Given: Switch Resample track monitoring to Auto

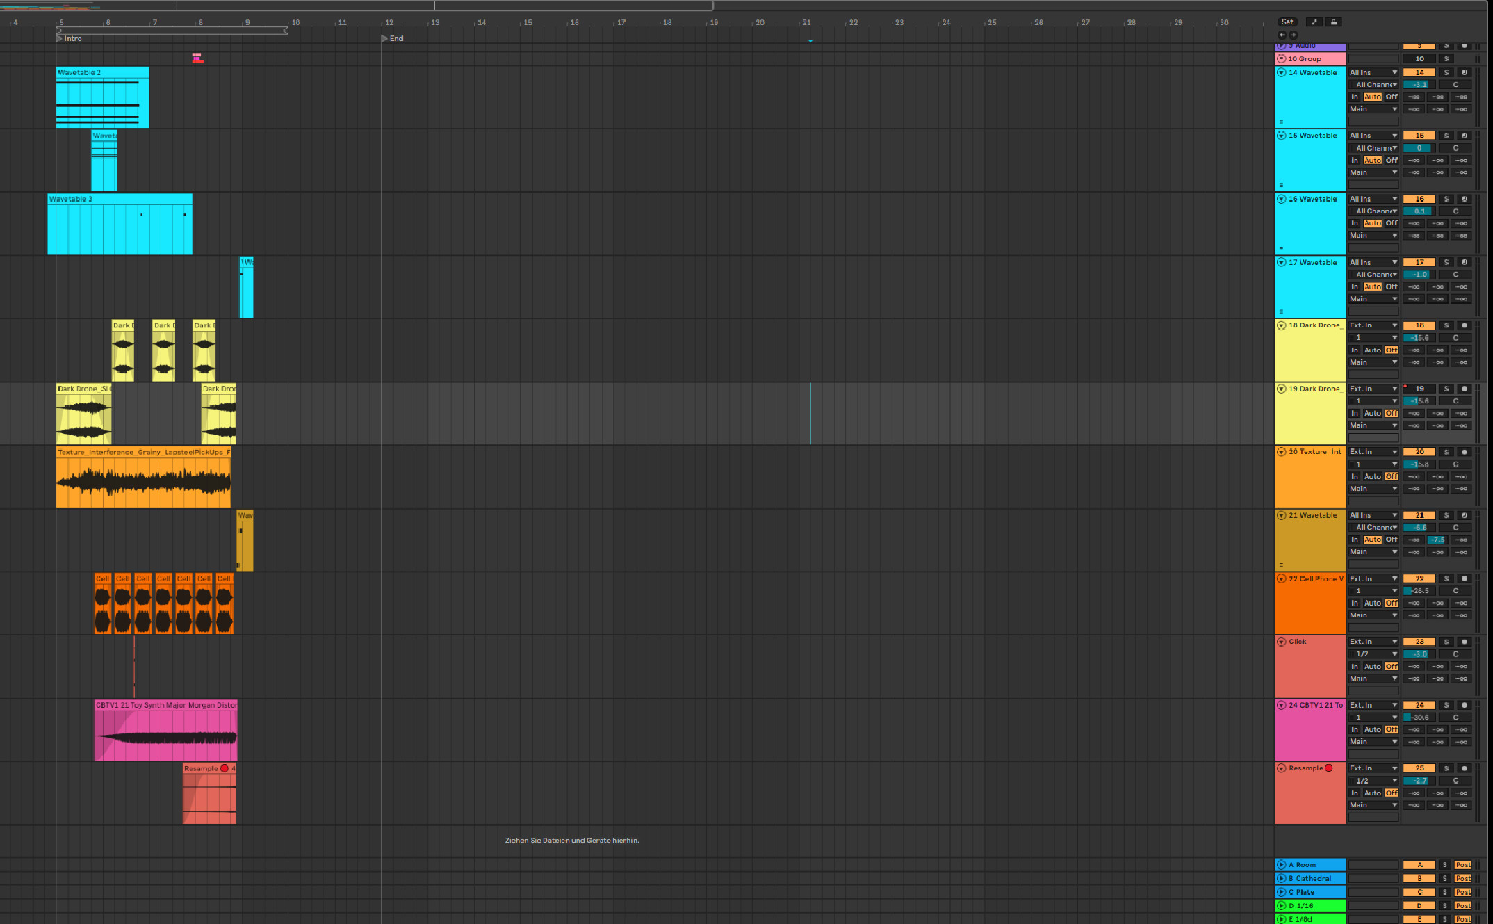Looking at the screenshot, I should click(1372, 793).
